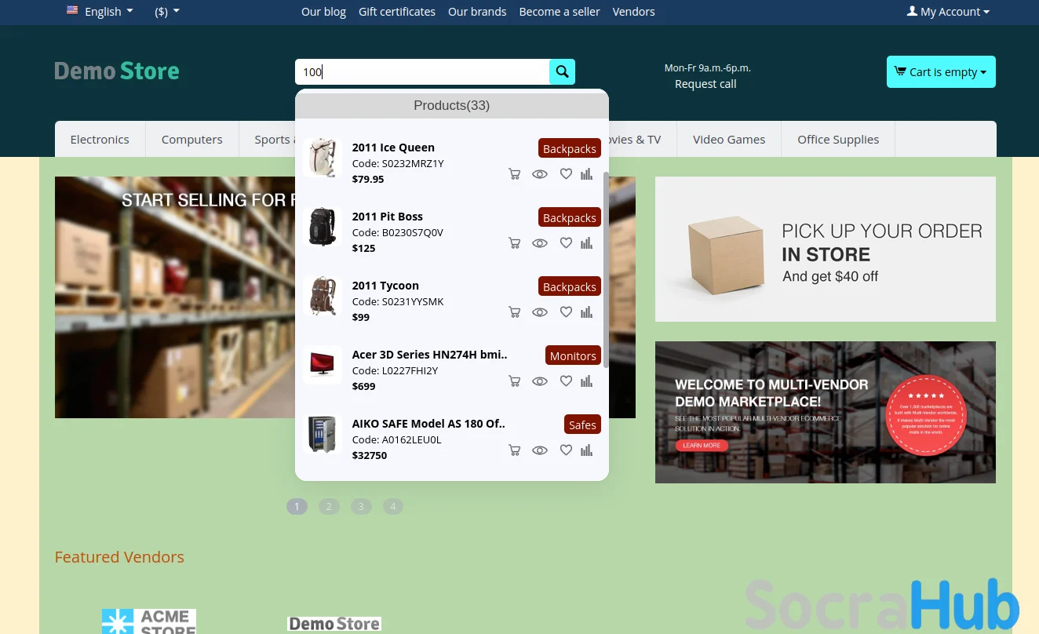Add AIKO SAFE to wishlist heart
The image size is (1039, 634).
(x=566, y=450)
